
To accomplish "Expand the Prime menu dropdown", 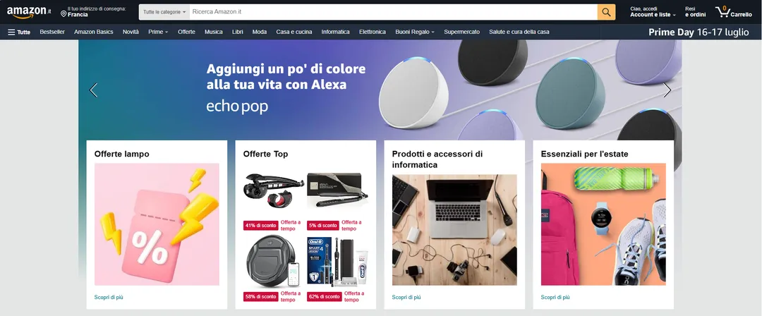I will [x=158, y=32].
